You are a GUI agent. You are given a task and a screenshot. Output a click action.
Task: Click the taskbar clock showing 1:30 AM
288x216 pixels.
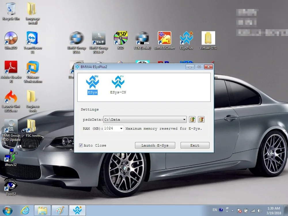pos(274,211)
